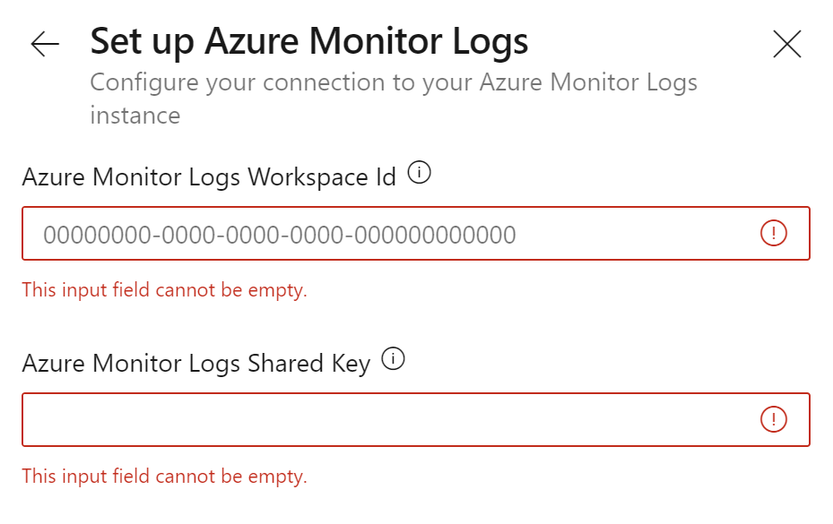The width and height of the screenshot is (833, 524).
Task: Click the error message under Shared Key
Action: pyautogui.click(x=165, y=477)
